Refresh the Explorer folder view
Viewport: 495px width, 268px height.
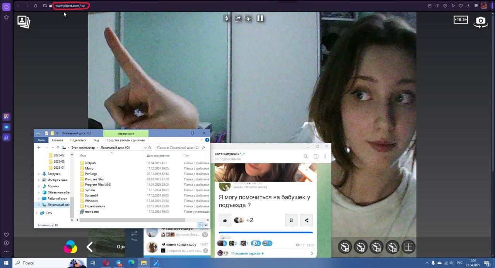click(x=150, y=148)
